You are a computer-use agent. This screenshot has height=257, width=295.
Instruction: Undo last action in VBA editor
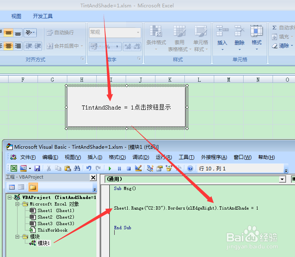point(89,168)
